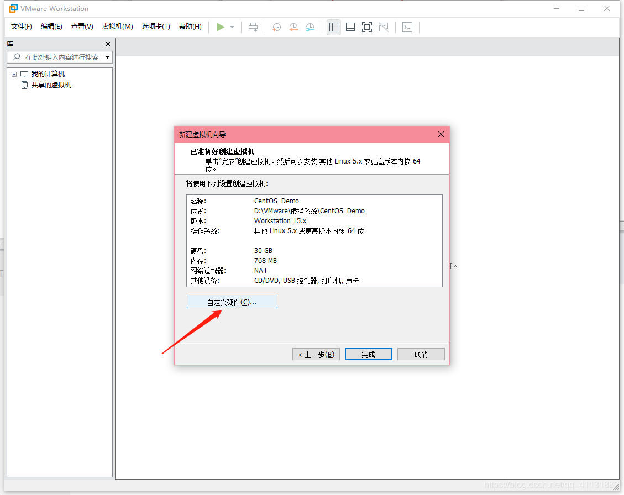Open the 编辑(E) menu
This screenshot has height=495, width=624.
(51, 27)
